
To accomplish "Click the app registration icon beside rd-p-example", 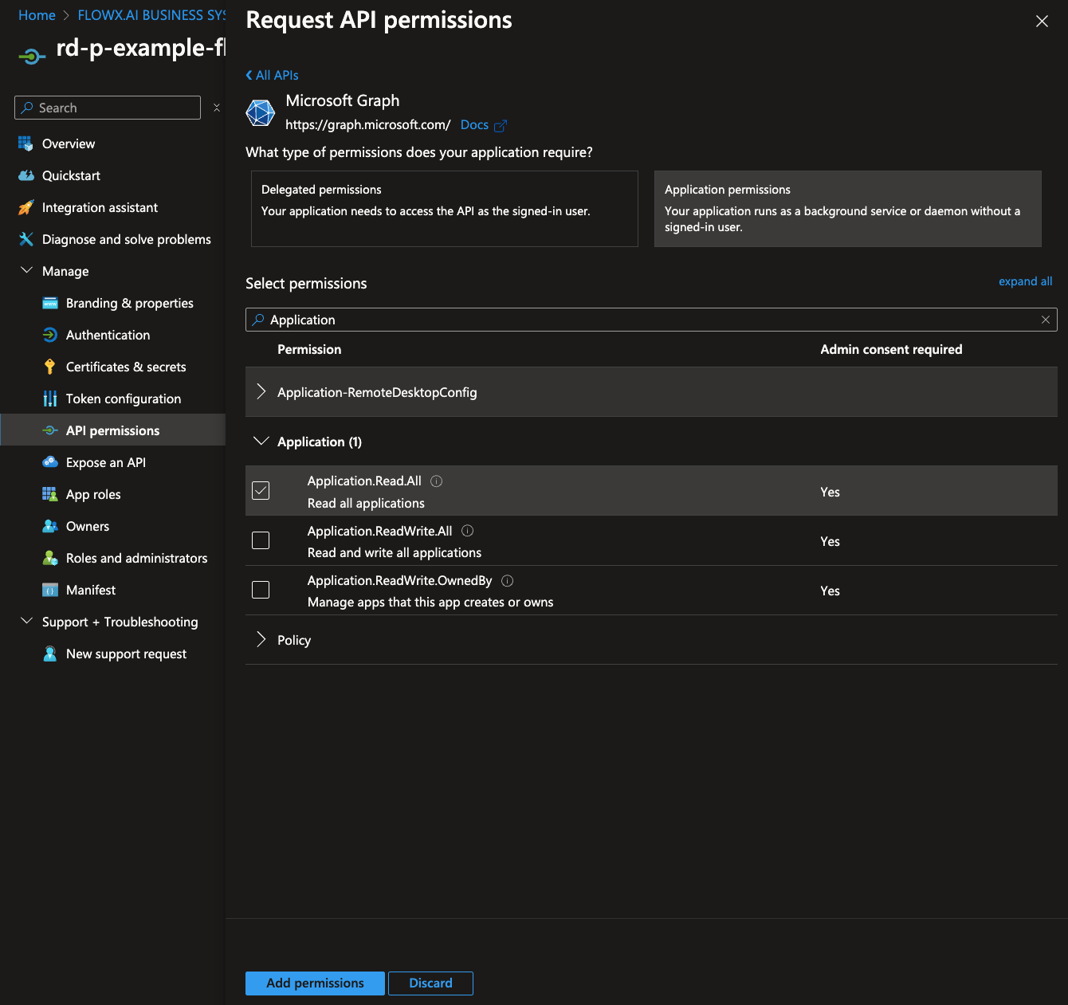I will click(x=32, y=56).
